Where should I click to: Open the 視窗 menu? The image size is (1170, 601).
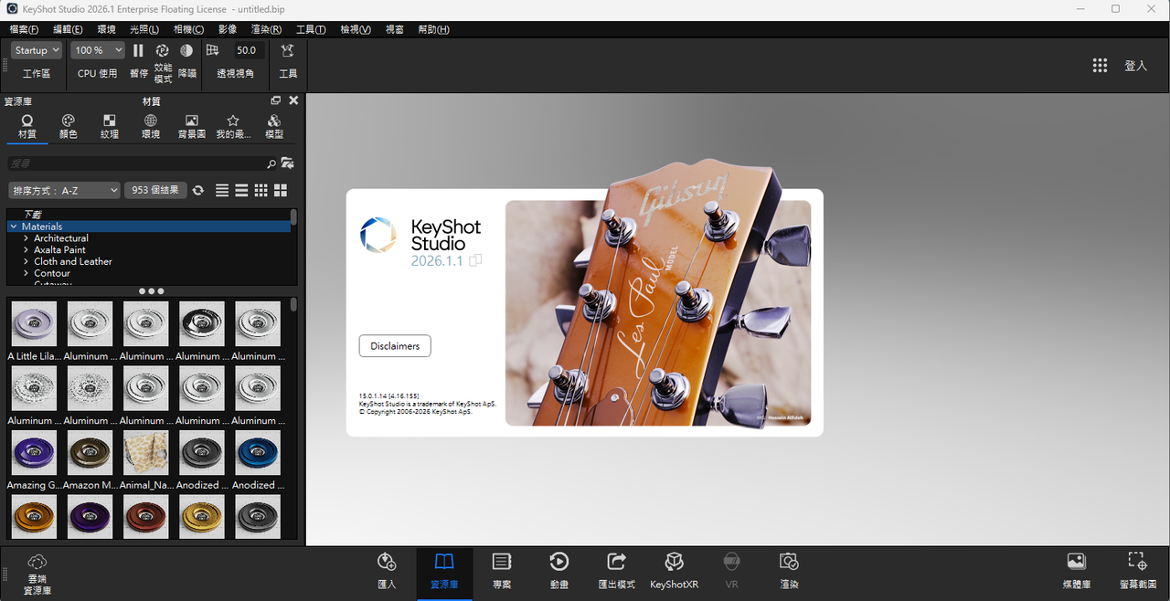pos(394,29)
